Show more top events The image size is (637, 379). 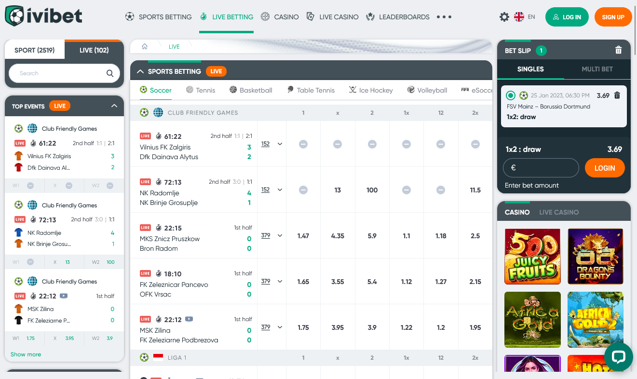(x=26, y=354)
